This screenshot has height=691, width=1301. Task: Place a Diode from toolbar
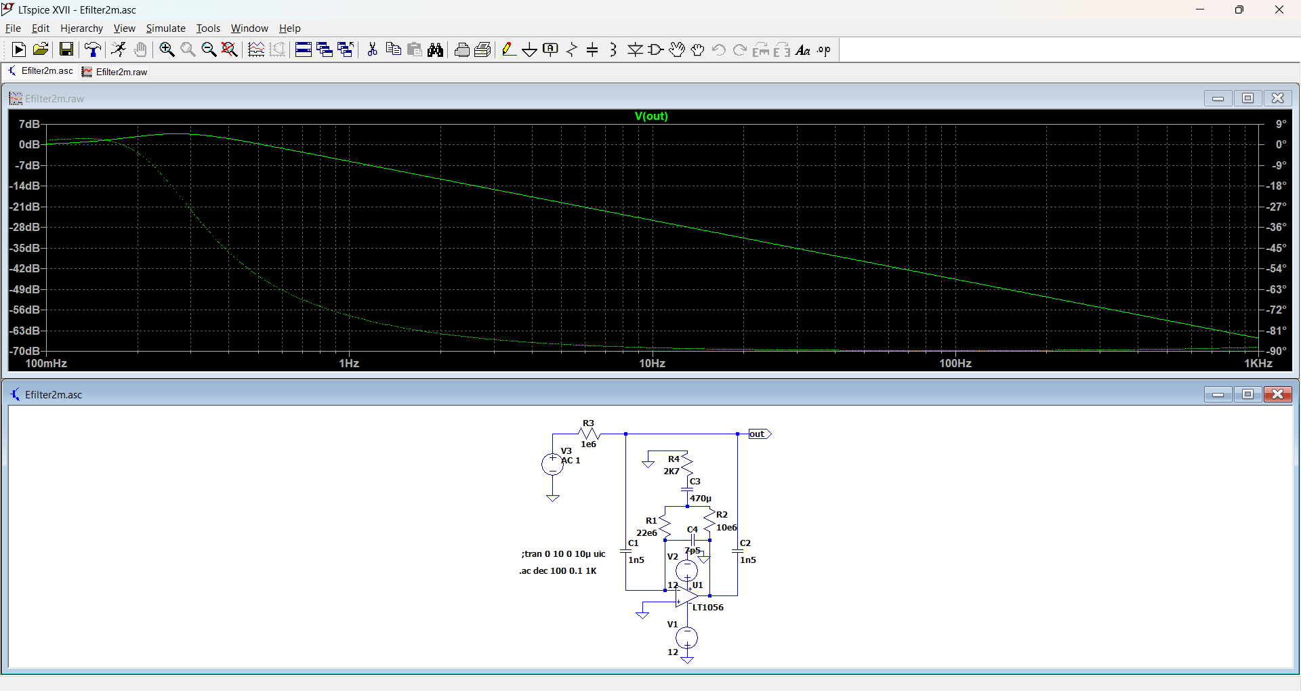635,49
